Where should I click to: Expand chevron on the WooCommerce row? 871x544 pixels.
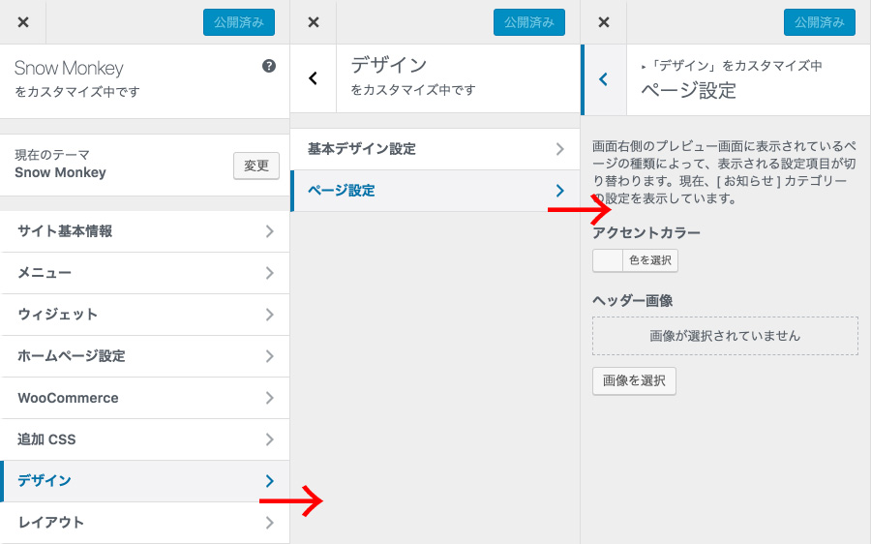coord(269,398)
